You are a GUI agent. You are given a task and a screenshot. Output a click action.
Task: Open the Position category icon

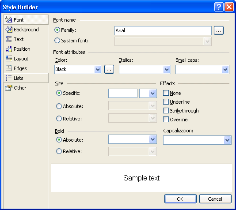(9, 49)
